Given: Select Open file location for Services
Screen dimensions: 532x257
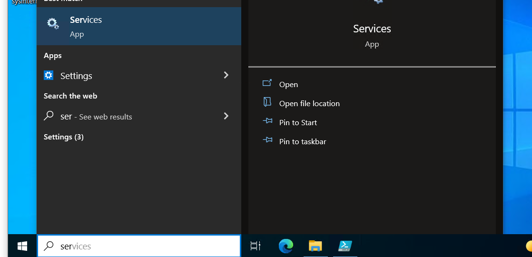Looking at the screenshot, I should (309, 103).
